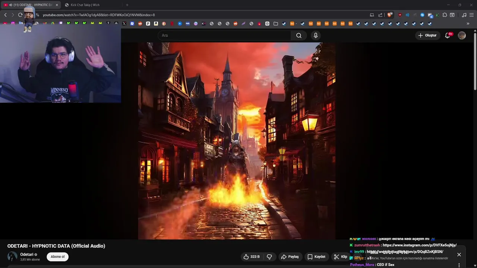Click Paylaş share button
477x268 pixels.
290,256
